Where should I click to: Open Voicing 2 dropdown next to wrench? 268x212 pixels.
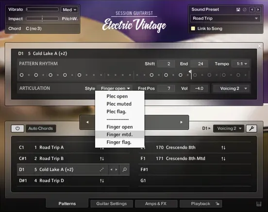229,129
